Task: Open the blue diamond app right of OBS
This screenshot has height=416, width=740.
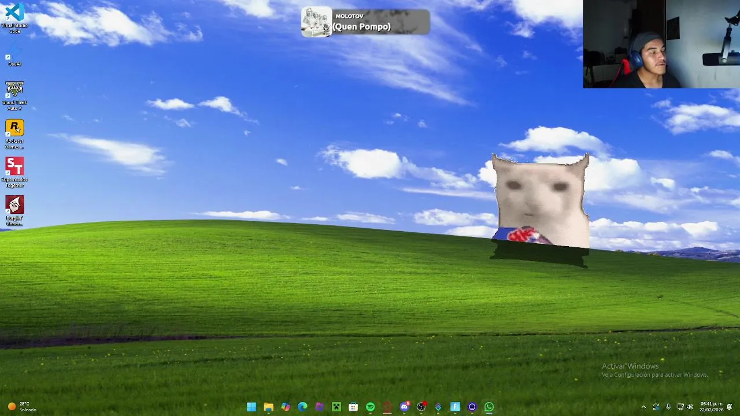Action: pos(438,407)
